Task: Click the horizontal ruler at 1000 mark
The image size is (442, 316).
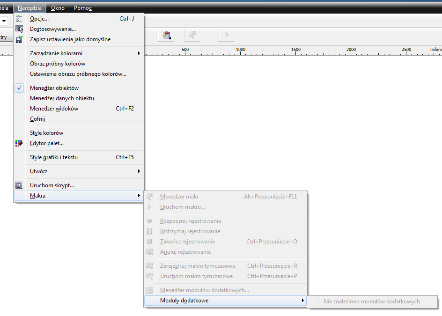Action: tap(241, 51)
